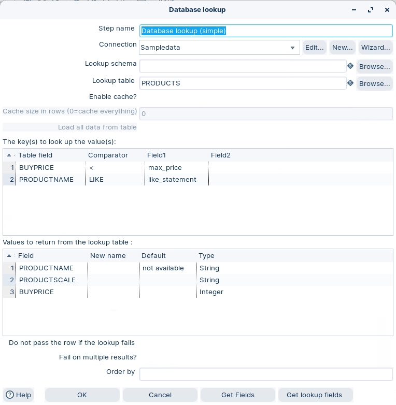Maximize the Database lookup dialog
Screen dimensions: 396x405
371,10
